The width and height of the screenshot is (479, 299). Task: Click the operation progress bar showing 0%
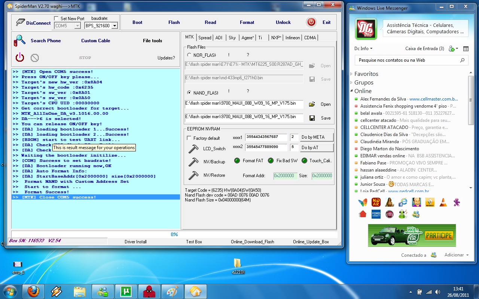click(x=174, y=234)
